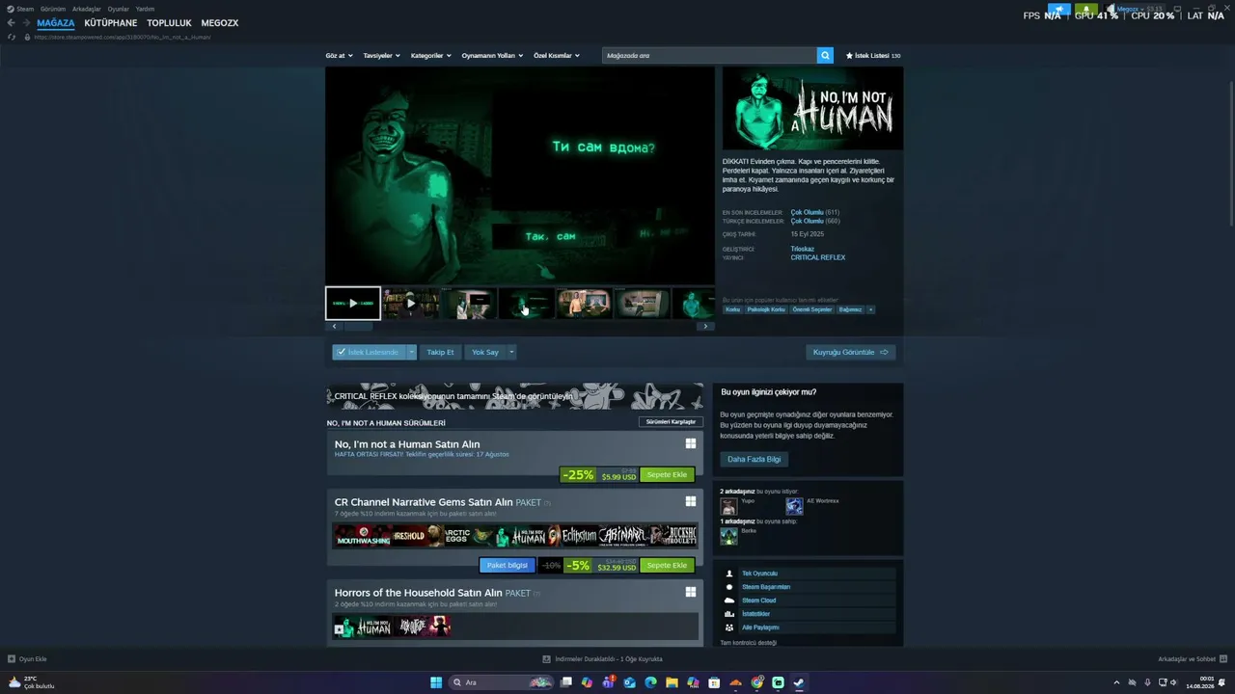Expand the Tavsiyeler dropdown
Screen dimensions: 1235x694
381,56
